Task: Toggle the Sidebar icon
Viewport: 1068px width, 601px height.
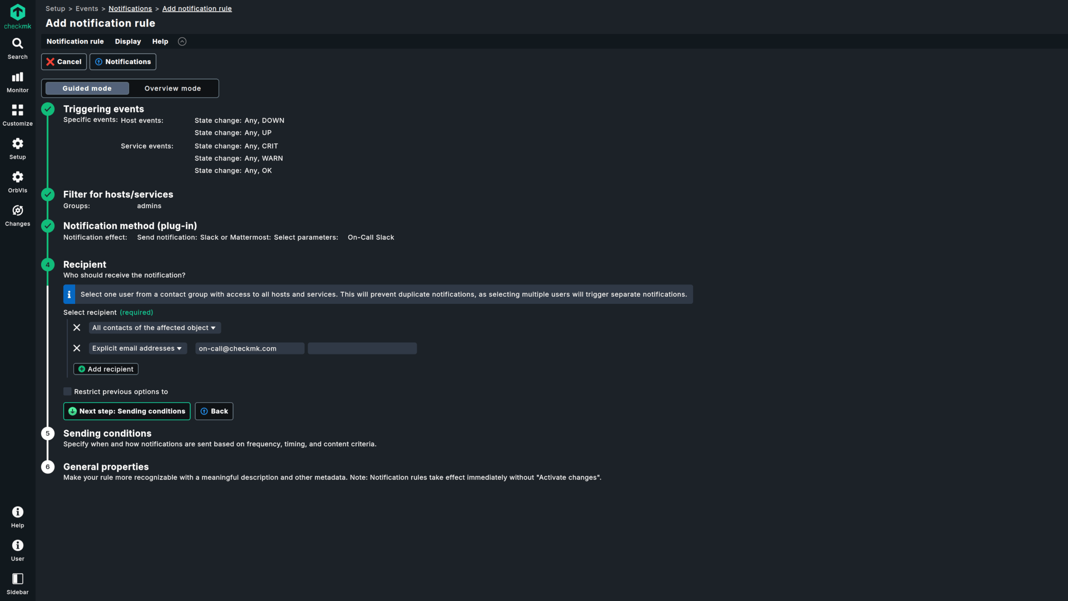Action: pyautogui.click(x=17, y=584)
